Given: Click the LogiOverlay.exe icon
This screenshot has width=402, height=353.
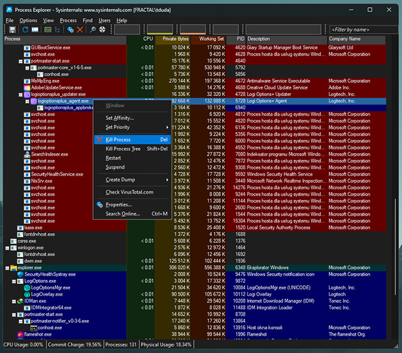Looking at the screenshot, I should [27, 295].
